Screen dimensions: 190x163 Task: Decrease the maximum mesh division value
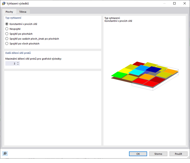coord(18,64)
